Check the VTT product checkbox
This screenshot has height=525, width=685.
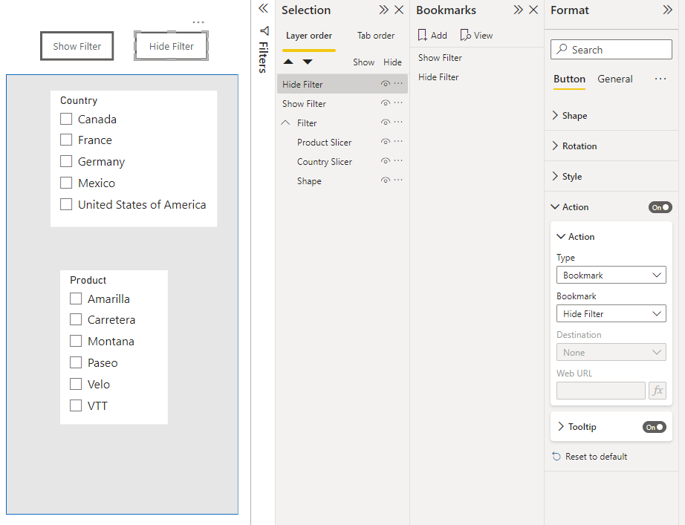tap(76, 405)
